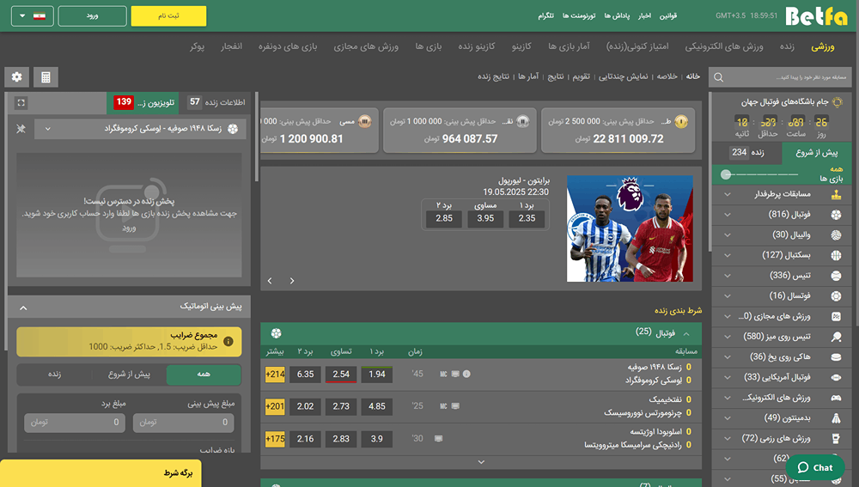This screenshot has width=859, height=487.
Task: Click the 'تلگرام' link in header
Action: (545, 15)
